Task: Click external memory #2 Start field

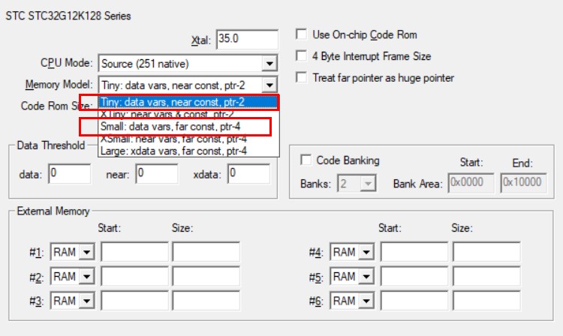Action: [134, 277]
